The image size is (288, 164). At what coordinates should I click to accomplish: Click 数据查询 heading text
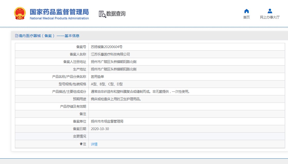(x=116, y=14)
